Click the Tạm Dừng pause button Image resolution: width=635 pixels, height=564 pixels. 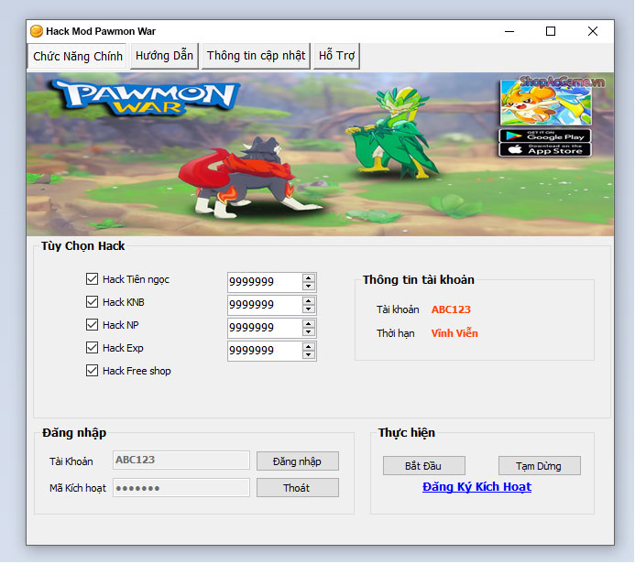[540, 466]
